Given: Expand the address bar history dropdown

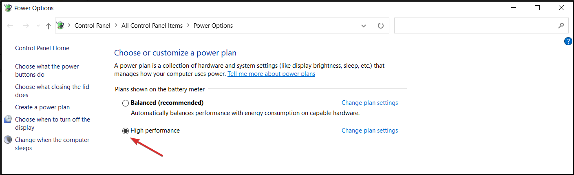Looking at the screenshot, I should click(x=364, y=26).
